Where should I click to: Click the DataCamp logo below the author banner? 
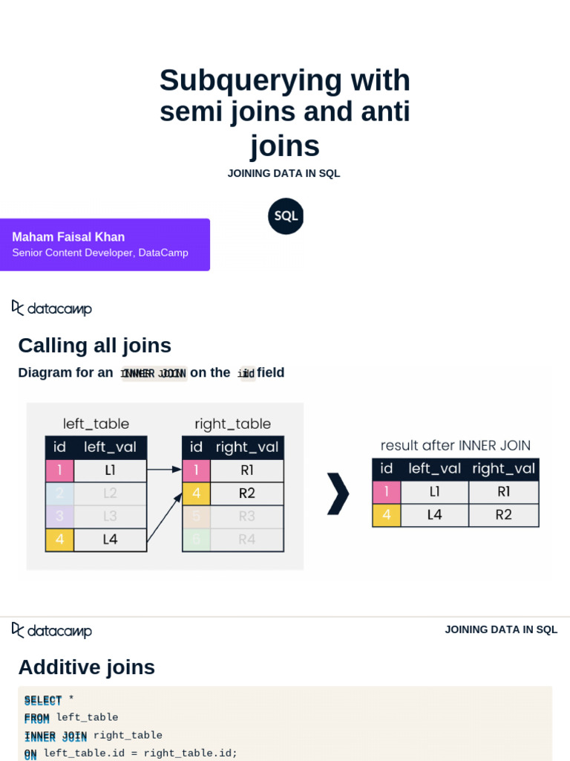(52, 308)
